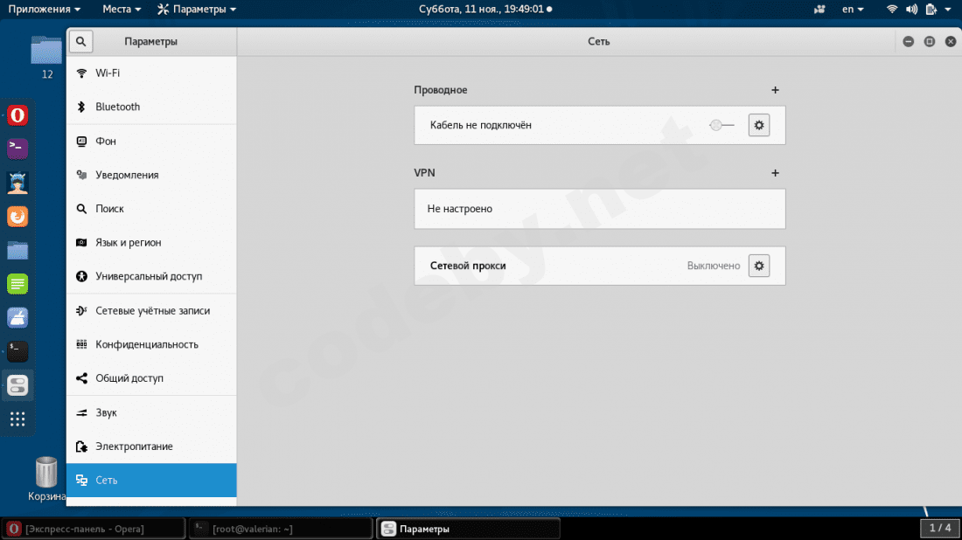Screen dimensions: 962x540
Task: Open the Поиск settings panel
Action: pyautogui.click(x=151, y=209)
